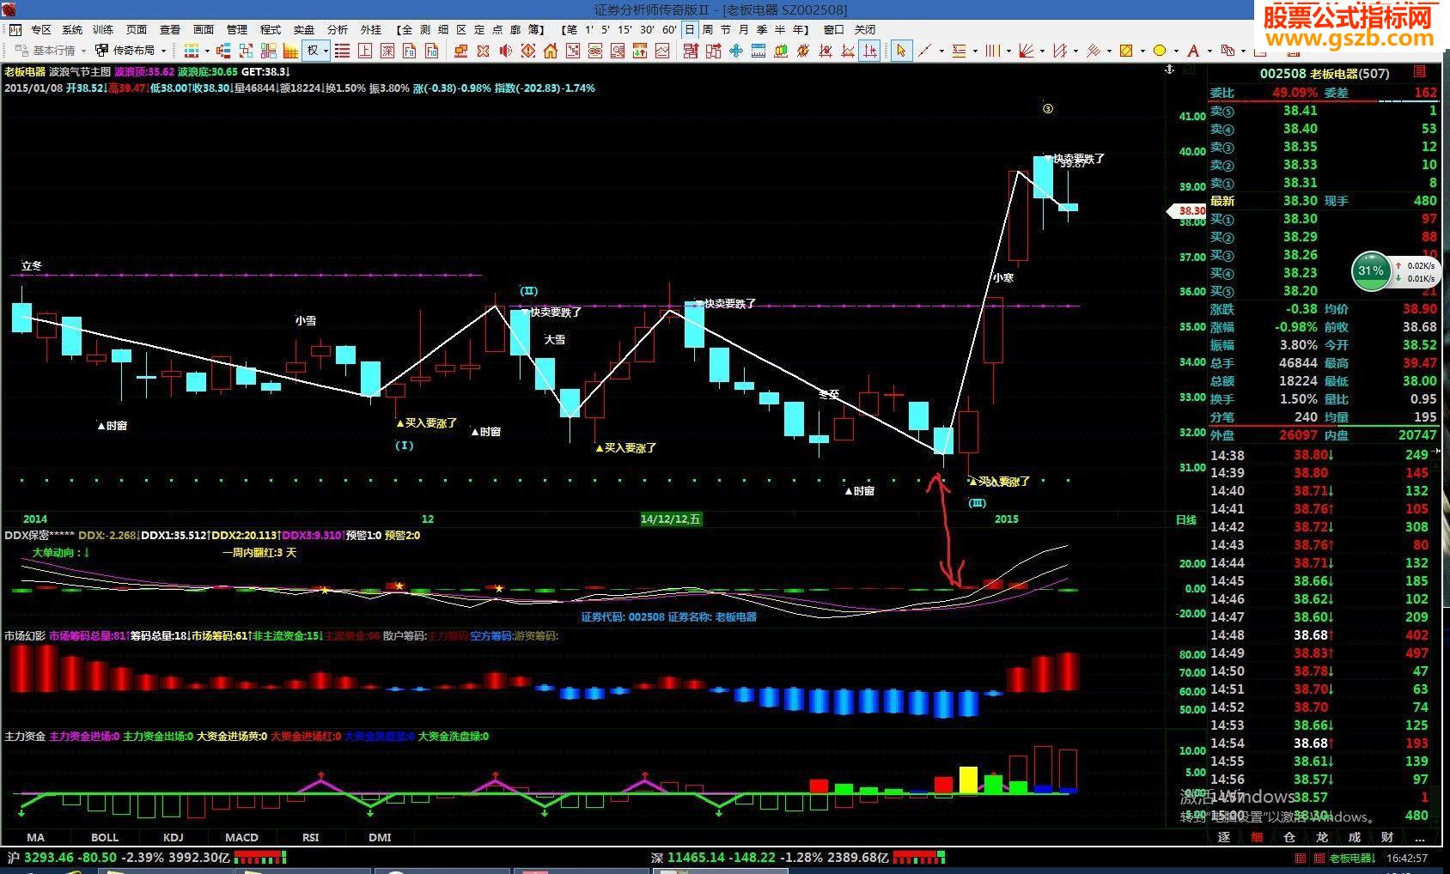Click the green 31% speed indicator circle
This screenshot has width=1450, height=874.
(1370, 271)
